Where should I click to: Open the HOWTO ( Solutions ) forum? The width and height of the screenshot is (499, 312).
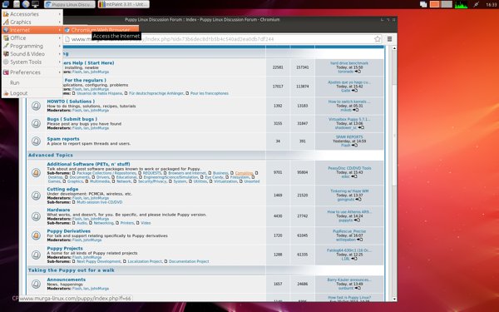[71, 102]
